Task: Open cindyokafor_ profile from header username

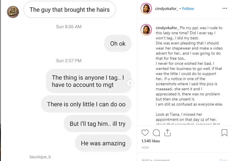Action: pos(167,9)
